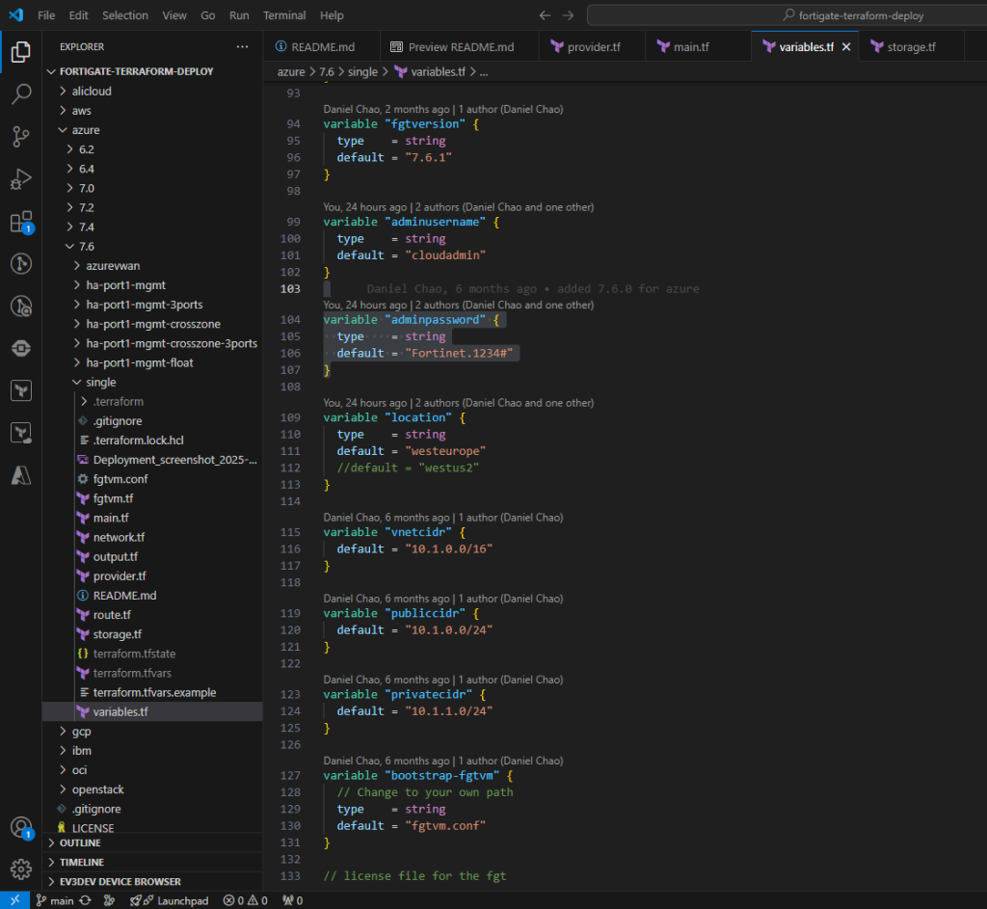Open the Run and Debug view

pyautogui.click(x=20, y=179)
